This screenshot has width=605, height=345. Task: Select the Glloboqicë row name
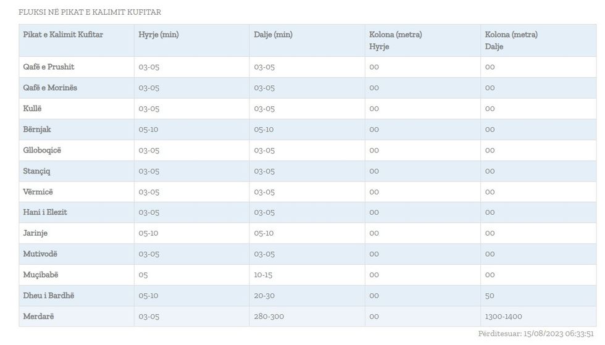43,150
